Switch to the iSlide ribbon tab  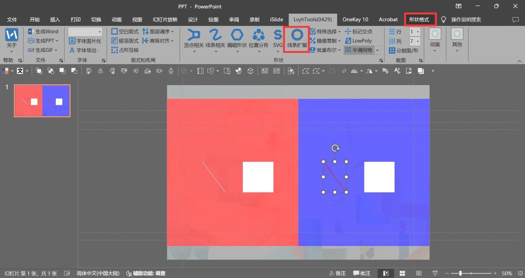(276, 19)
